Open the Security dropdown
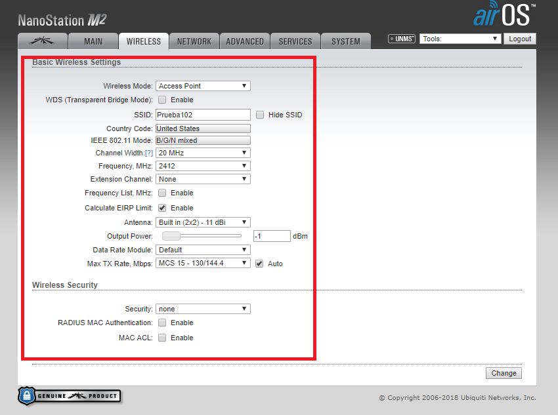Screen dimensions: 558x415 pos(203,309)
